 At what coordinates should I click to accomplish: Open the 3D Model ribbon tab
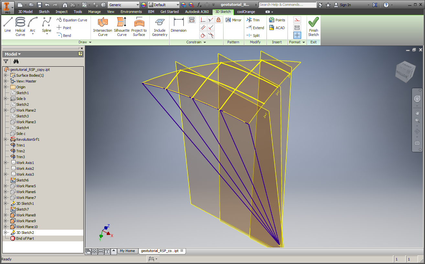(x=25, y=12)
